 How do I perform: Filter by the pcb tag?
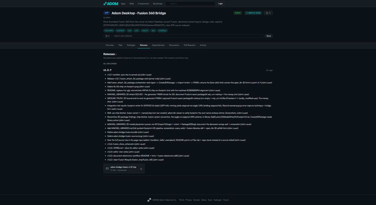point(136,30)
